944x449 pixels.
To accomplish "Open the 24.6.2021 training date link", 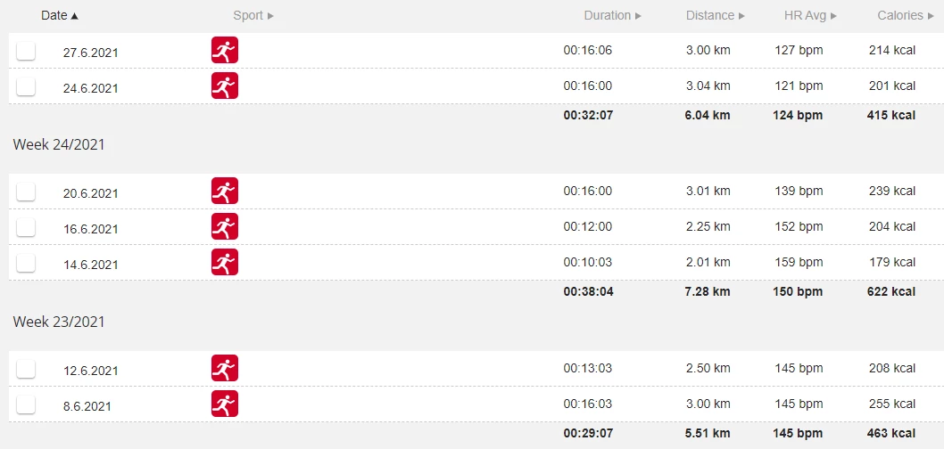I will (90, 88).
